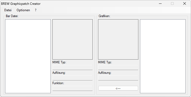Select the Grafiken file list box
The image size is (191, 97).
[163, 56]
